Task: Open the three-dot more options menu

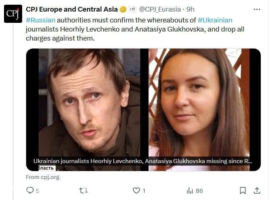Action: click(x=257, y=9)
